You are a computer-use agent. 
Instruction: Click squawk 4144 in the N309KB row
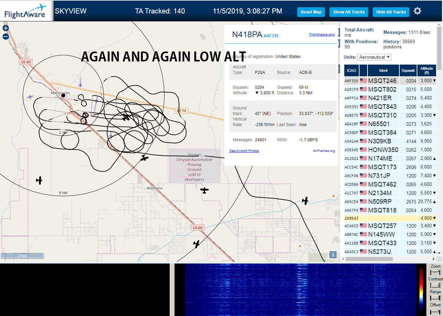coord(411,141)
